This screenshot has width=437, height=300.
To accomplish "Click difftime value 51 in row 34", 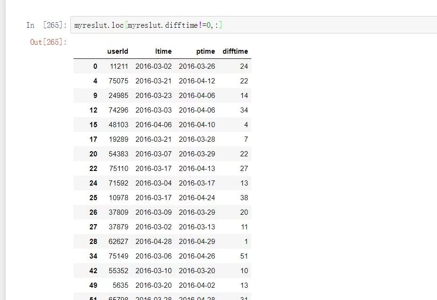I will tap(244, 256).
